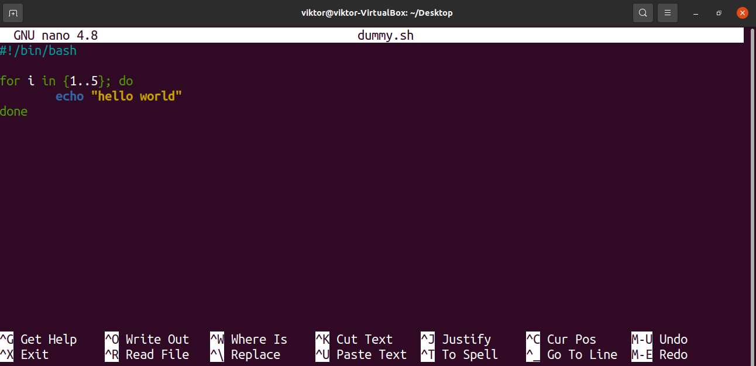Click the Read File option

click(x=157, y=354)
